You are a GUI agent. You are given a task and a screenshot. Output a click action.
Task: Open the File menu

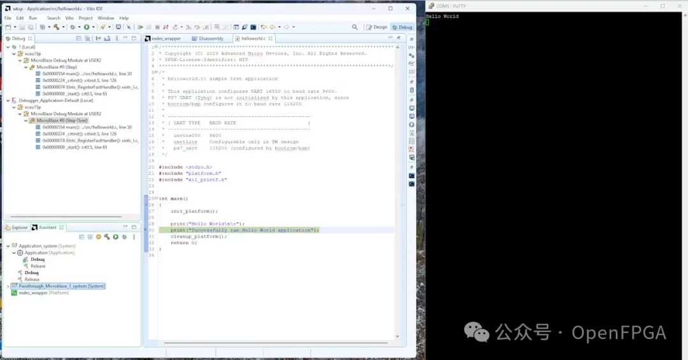(8, 18)
